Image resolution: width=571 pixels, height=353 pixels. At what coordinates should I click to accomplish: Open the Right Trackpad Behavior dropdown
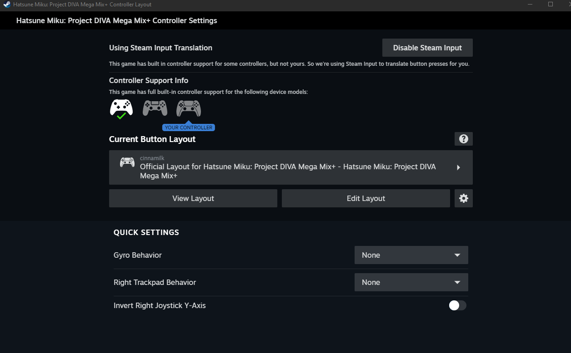point(411,282)
